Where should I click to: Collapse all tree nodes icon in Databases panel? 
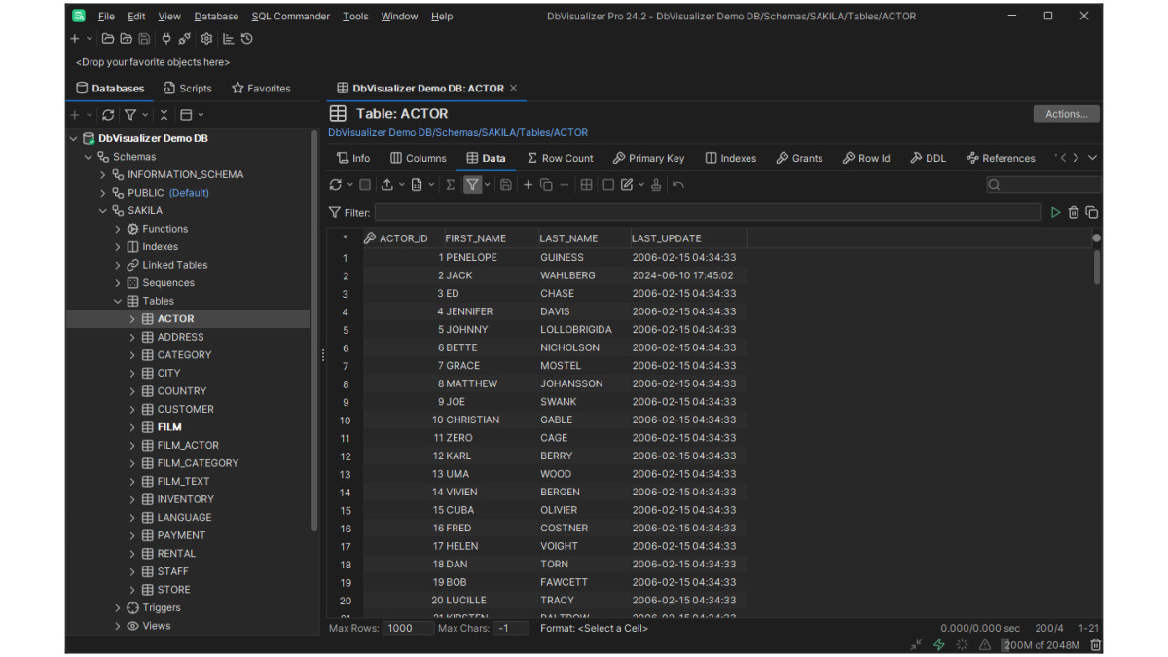pyautogui.click(x=164, y=115)
